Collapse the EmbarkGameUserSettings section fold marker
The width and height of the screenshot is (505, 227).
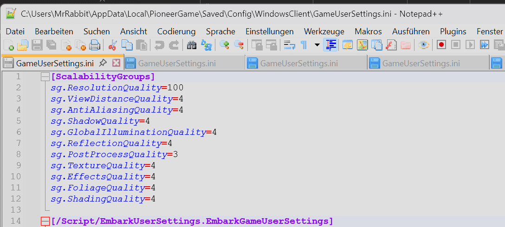click(x=45, y=221)
